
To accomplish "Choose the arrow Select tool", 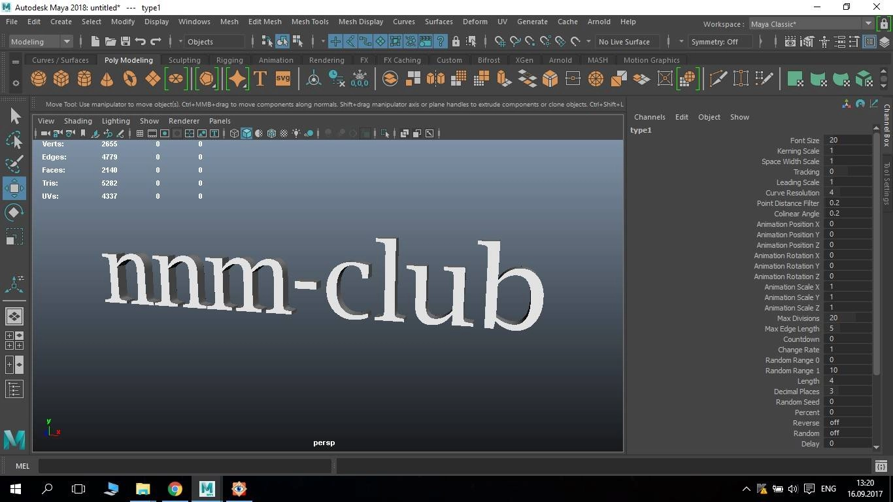I will point(14,116).
